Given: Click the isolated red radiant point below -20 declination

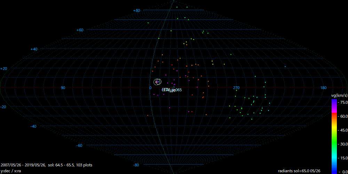Looking at the screenshot, I should coord(148,115).
